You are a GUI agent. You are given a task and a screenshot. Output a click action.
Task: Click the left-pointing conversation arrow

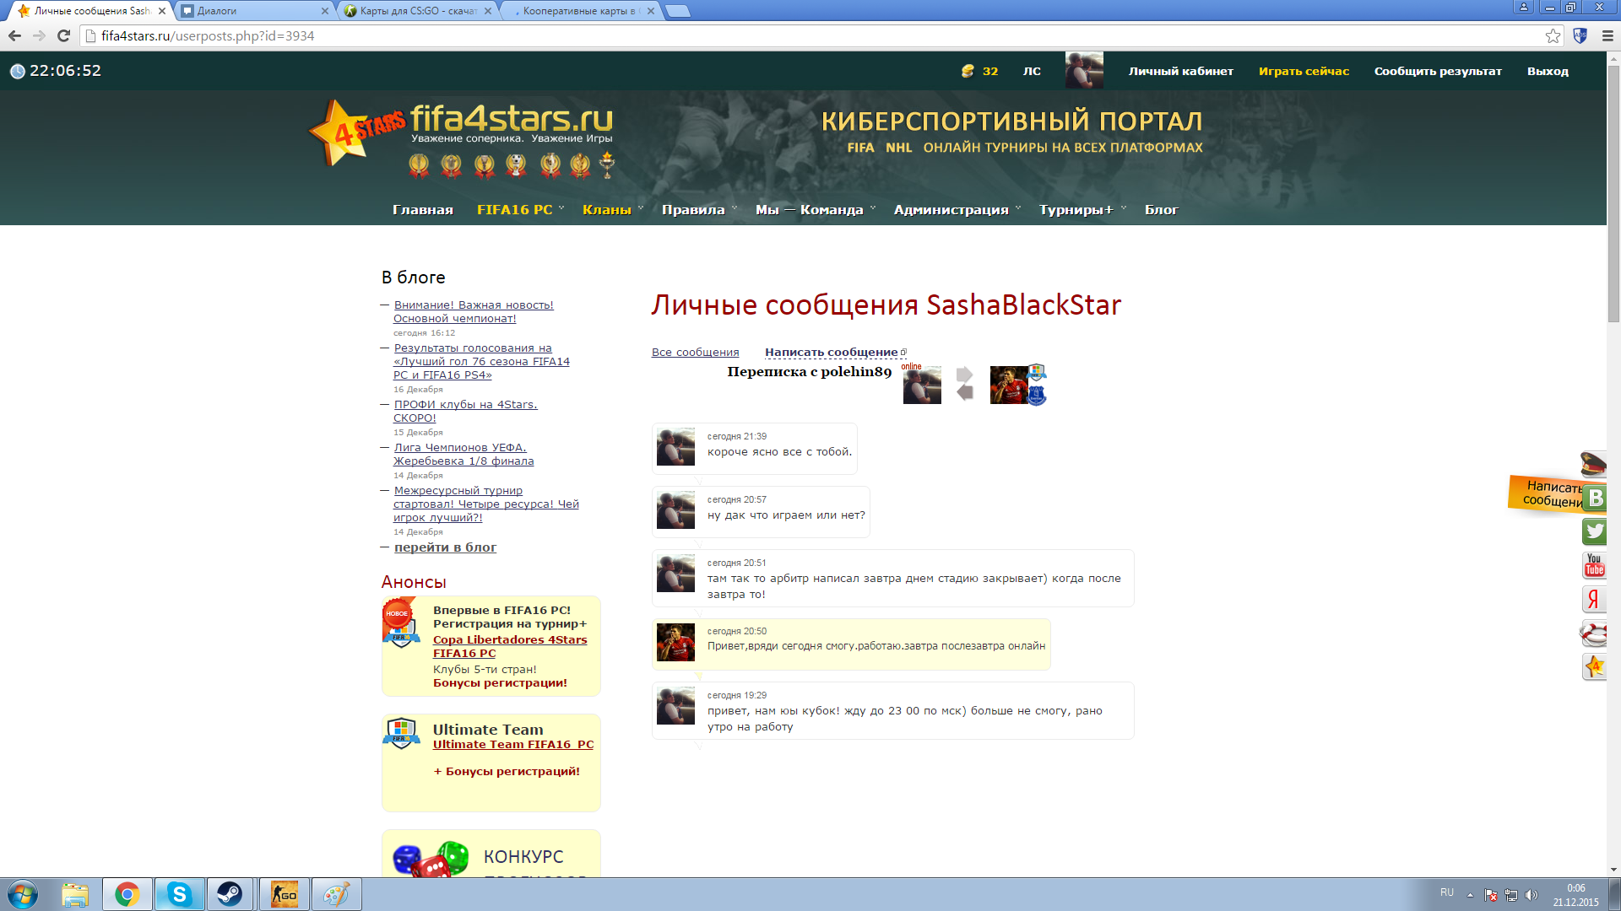tap(964, 392)
